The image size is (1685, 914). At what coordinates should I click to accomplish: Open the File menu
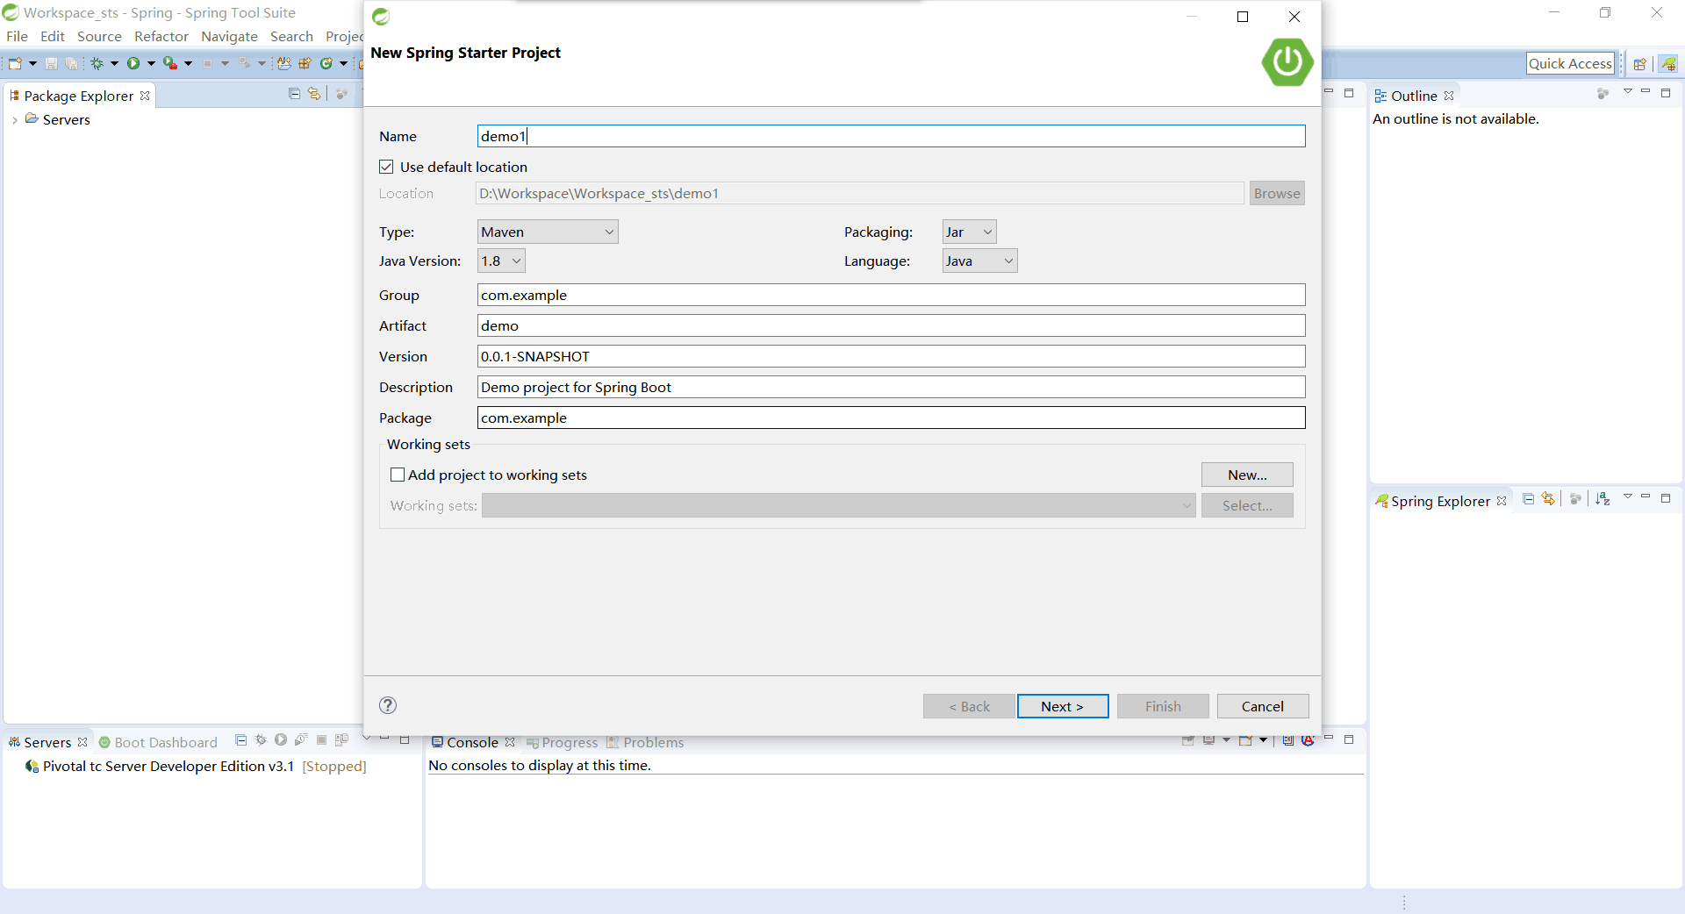[17, 36]
